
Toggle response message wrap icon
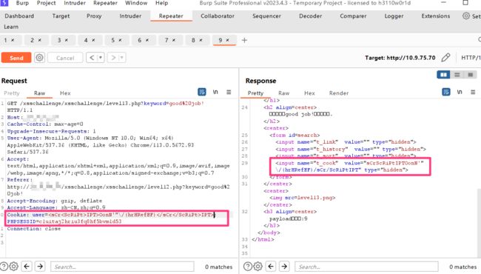click(446, 92)
